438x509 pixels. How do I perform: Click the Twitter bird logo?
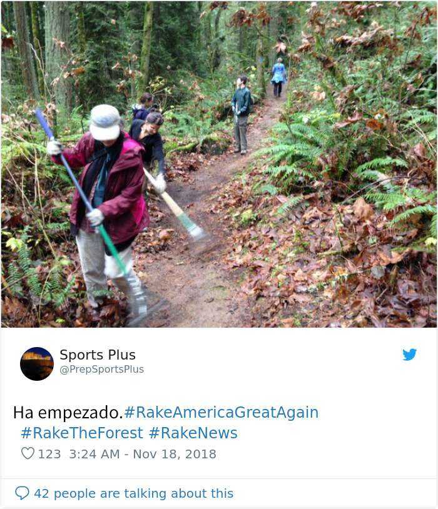click(x=409, y=355)
